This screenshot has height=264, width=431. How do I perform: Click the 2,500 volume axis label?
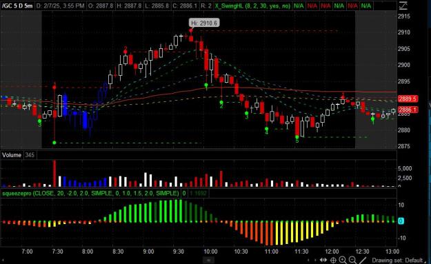coord(405,178)
